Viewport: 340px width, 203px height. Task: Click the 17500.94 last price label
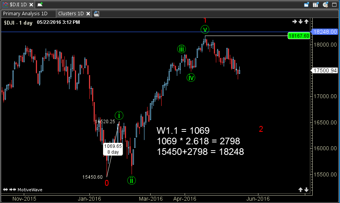(325, 70)
